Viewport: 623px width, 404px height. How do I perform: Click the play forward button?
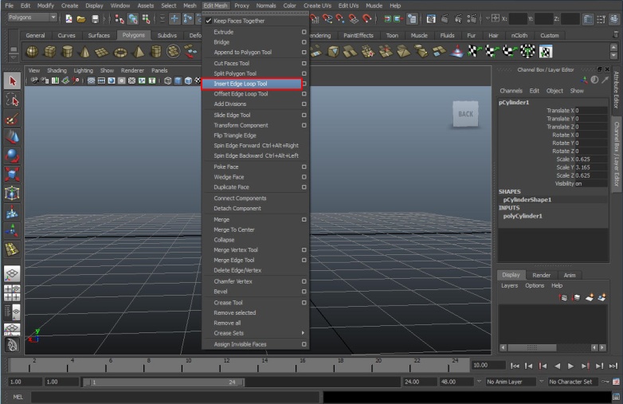(x=570, y=366)
